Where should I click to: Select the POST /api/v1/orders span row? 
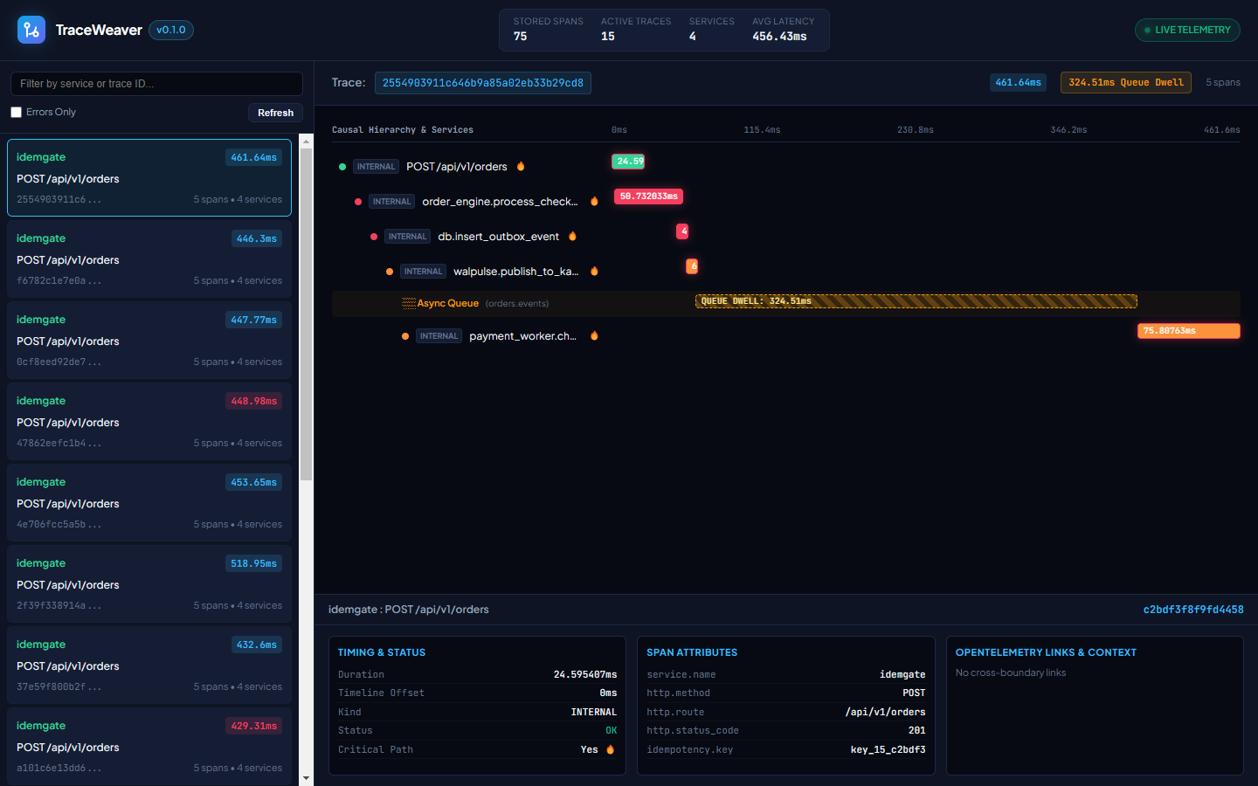[786, 166]
